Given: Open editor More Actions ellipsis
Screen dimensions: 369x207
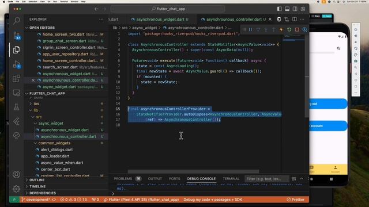Looking at the screenshot, I should click(302, 19).
